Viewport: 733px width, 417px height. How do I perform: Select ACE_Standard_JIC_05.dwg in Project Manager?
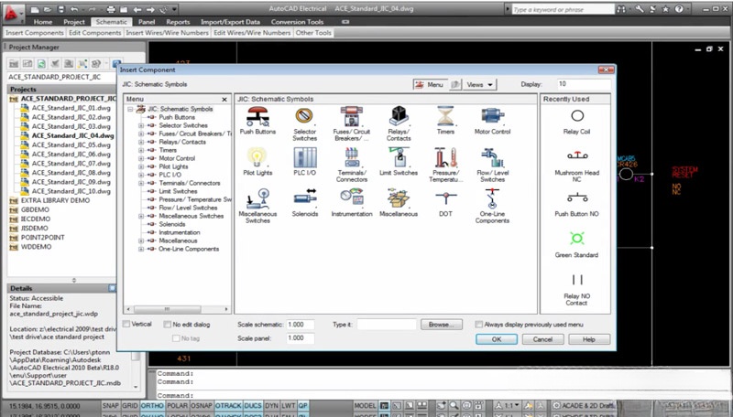[71, 145]
